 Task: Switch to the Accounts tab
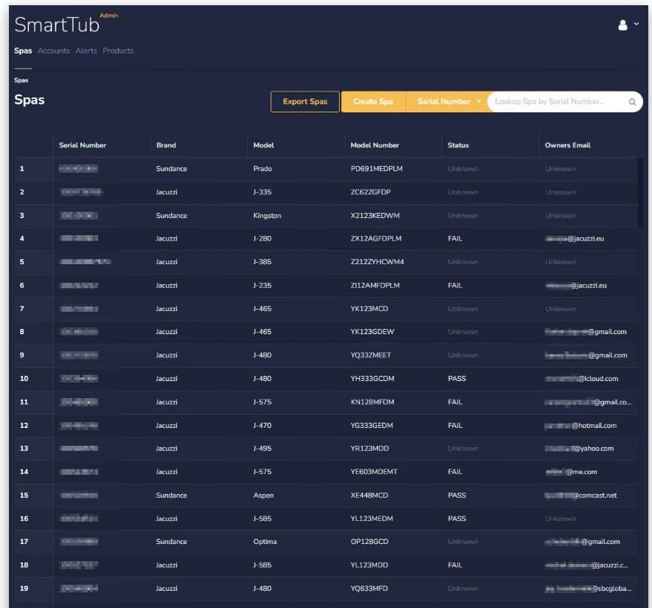click(x=54, y=51)
